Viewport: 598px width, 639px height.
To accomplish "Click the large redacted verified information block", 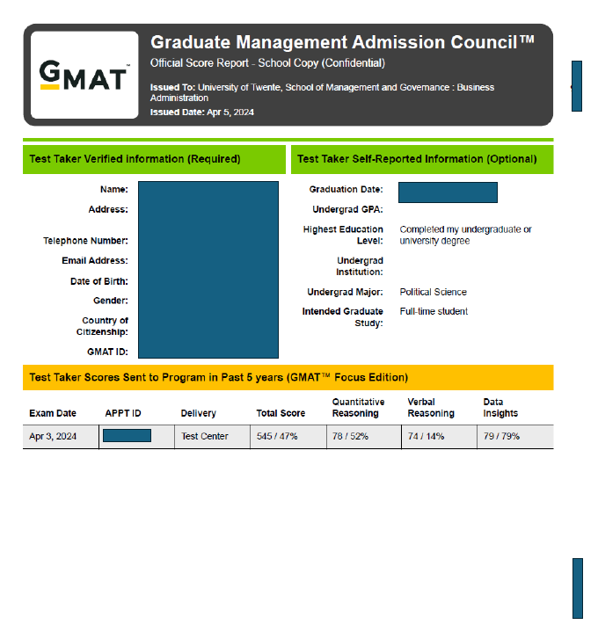I will point(208,270).
